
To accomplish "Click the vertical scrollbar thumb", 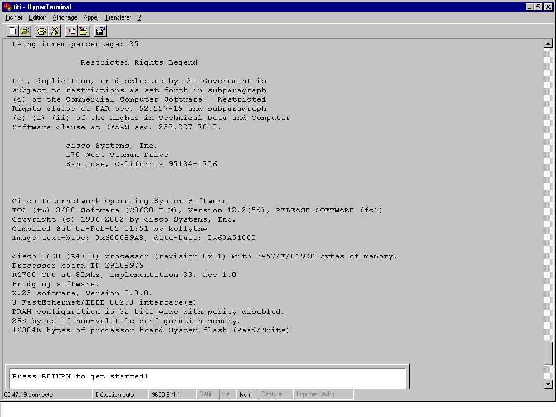I will coord(548,353).
